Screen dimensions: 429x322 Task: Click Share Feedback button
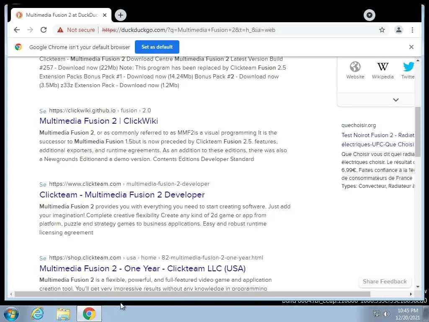point(385,281)
